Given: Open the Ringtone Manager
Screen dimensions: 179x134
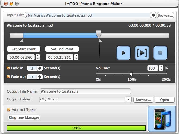Looking at the screenshot, I should point(24,117).
